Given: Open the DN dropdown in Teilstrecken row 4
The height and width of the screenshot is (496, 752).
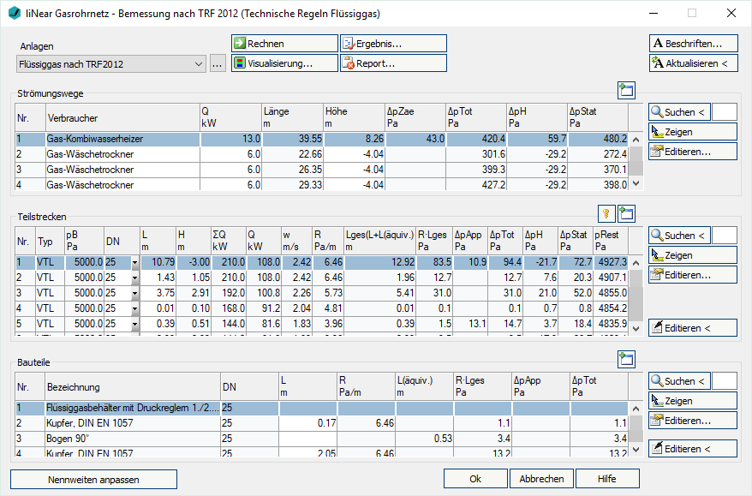Looking at the screenshot, I should 134,308.
